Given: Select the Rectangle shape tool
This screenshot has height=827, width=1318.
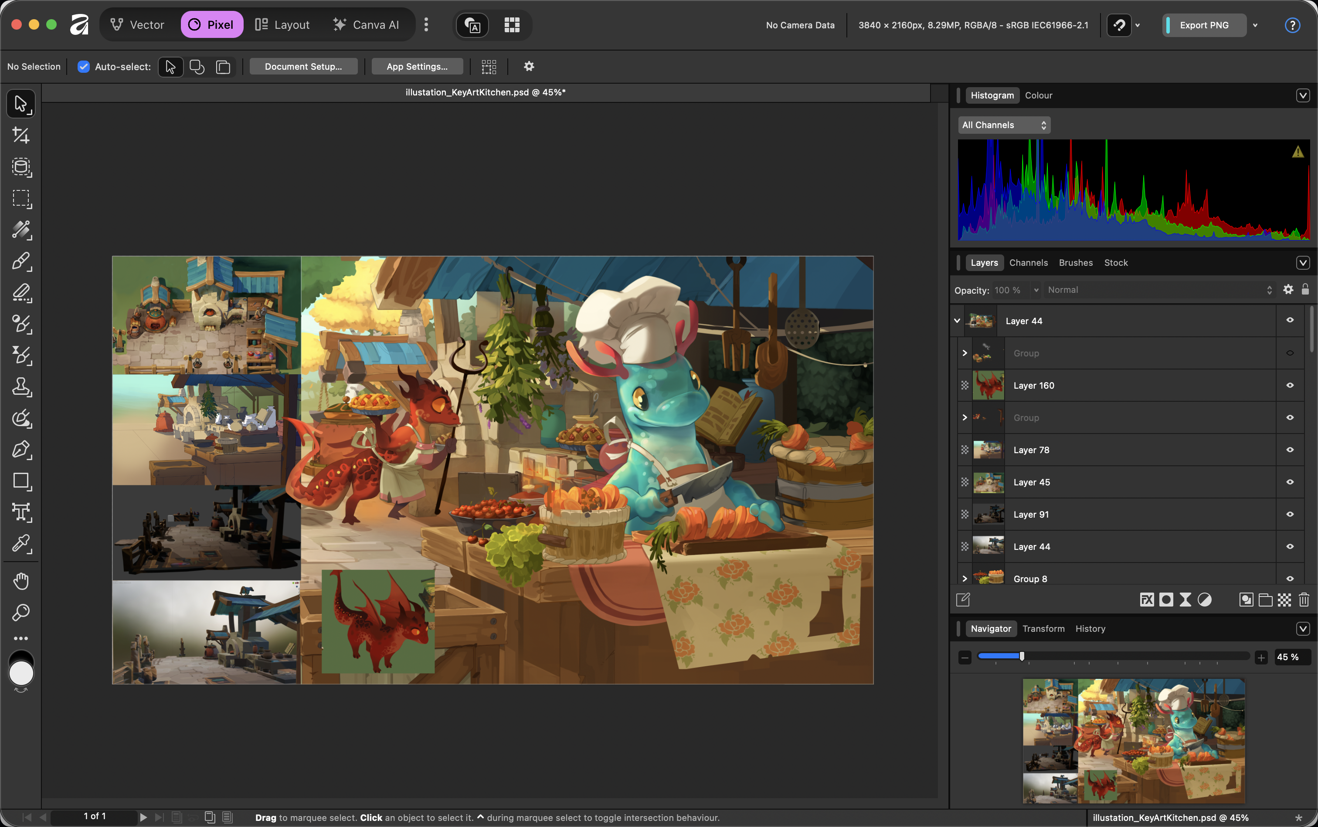Looking at the screenshot, I should click(x=21, y=481).
